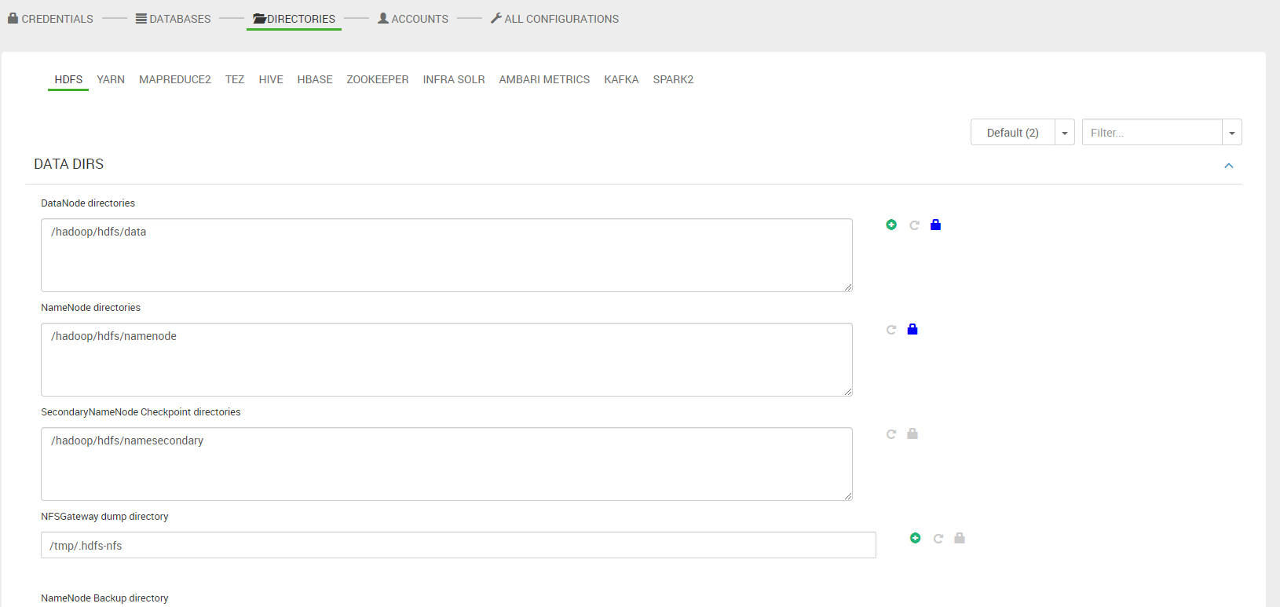Click the undo icon next to DataNode directories
The height and width of the screenshot is (607, 1280).
[x=914, y=225]
